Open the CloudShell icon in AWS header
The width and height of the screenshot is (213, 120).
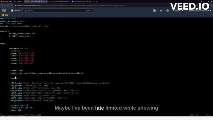coord(154,11)
